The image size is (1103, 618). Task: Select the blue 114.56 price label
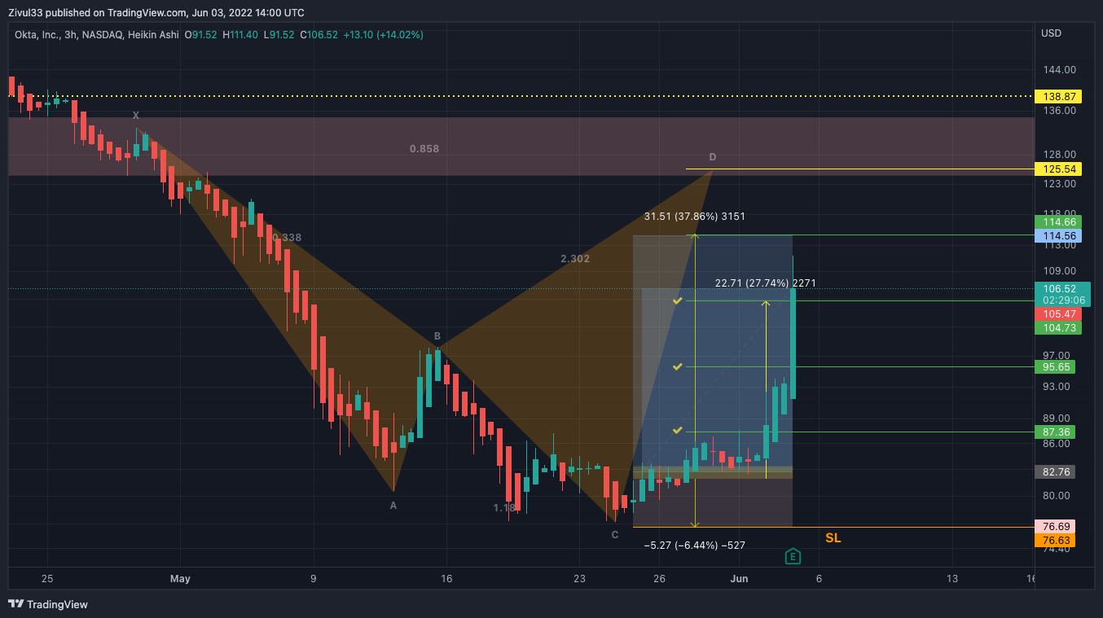click(x=1057, y=236)
